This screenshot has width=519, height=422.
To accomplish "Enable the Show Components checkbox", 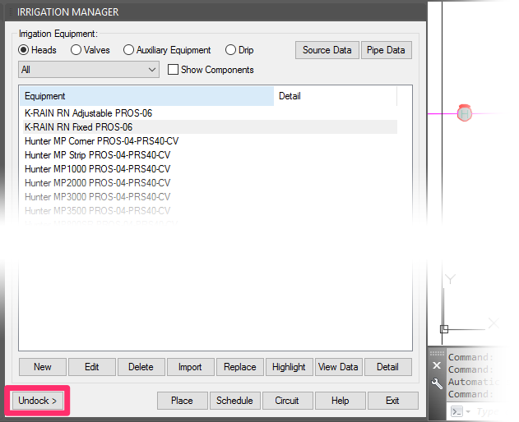I will (x=173, y=70).
